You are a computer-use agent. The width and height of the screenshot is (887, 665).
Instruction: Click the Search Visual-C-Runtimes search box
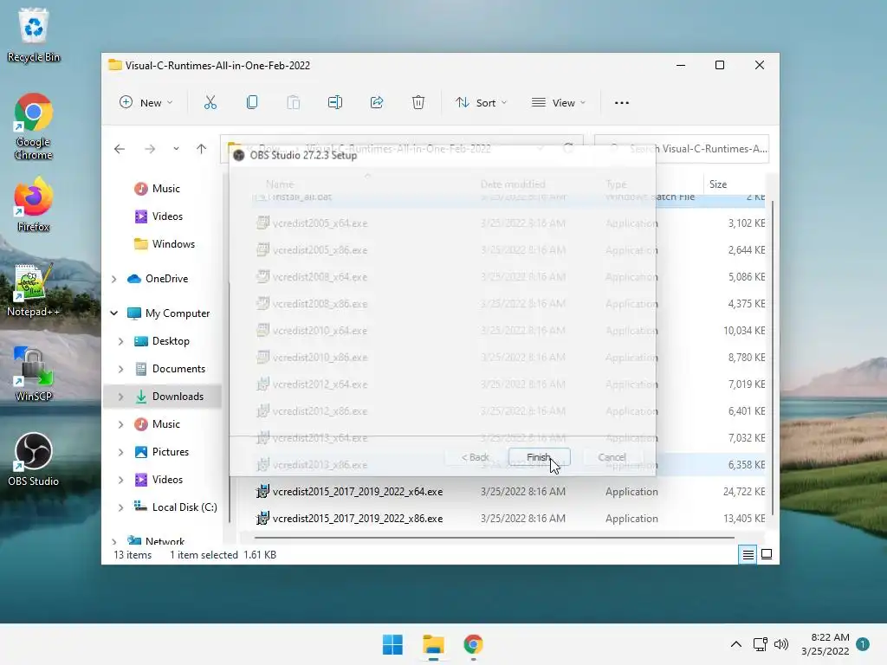pyautogui.click(x=682, y=149)
